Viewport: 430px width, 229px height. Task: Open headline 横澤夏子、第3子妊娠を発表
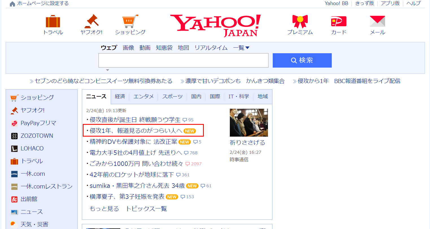click(x=127, y=197)
